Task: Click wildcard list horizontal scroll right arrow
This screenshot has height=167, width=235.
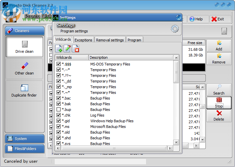Action: 170,148
